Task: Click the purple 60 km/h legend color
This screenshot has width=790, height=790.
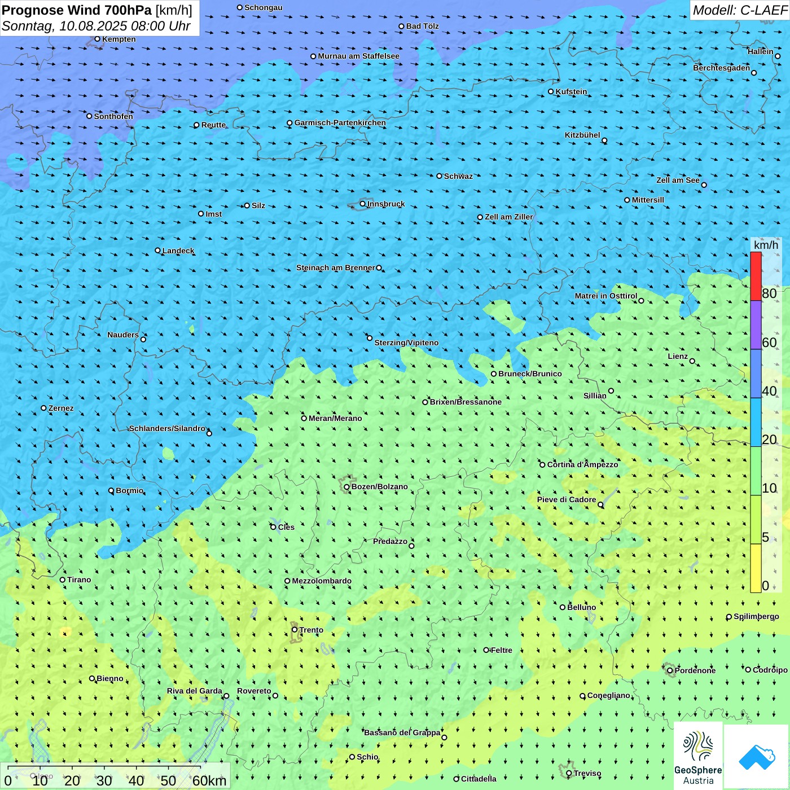Action: [756, 325]
